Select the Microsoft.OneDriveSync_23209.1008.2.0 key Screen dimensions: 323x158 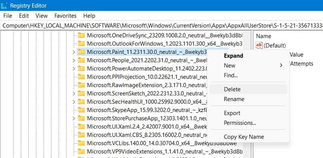pos(165,35)
